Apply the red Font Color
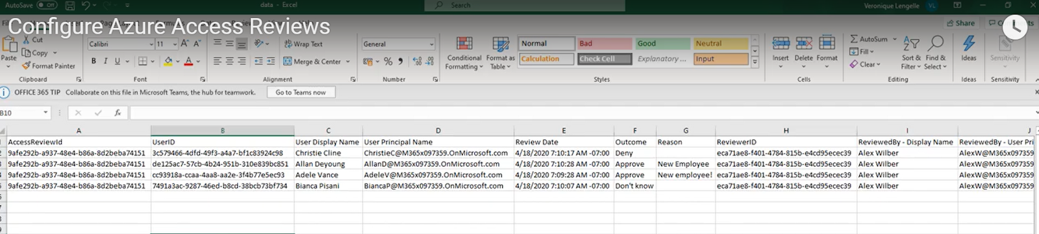The width and height of the screenshot is (1039, 234). pyautogui.click(x=188, y=62)
